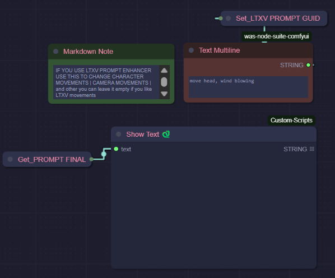Image resolution: width=335 pixels, height=278 pixels.
Task: Click the Show Text snake icon
Action: pos(166,134)
